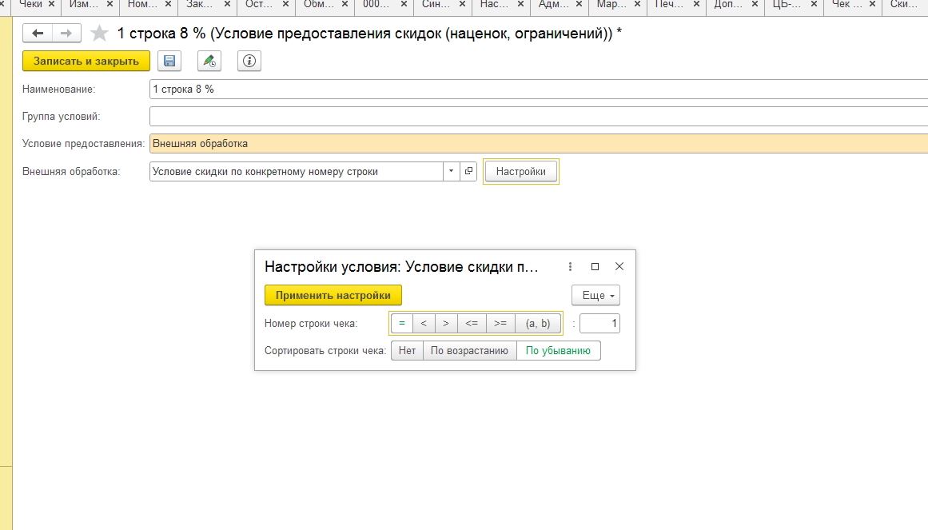Open the information (i) icon

tap(249, 61)
